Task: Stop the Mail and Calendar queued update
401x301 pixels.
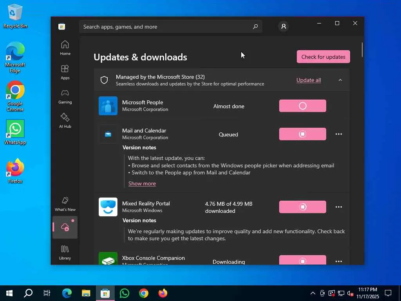Action: pyautogui.click(x=303, y=134)
